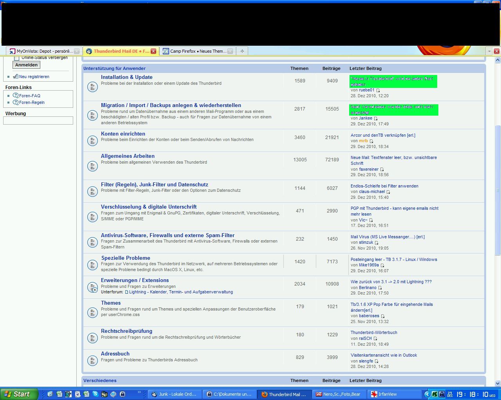The width and height of the screenshot is (501, 400).
Task: Click the latest post icon beside faxereiner
Action: 382,170
